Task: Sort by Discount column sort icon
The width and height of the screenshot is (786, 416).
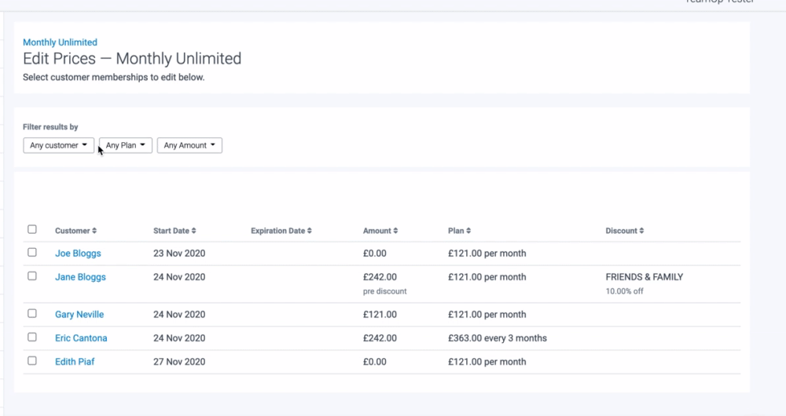Action: [641, 231]
